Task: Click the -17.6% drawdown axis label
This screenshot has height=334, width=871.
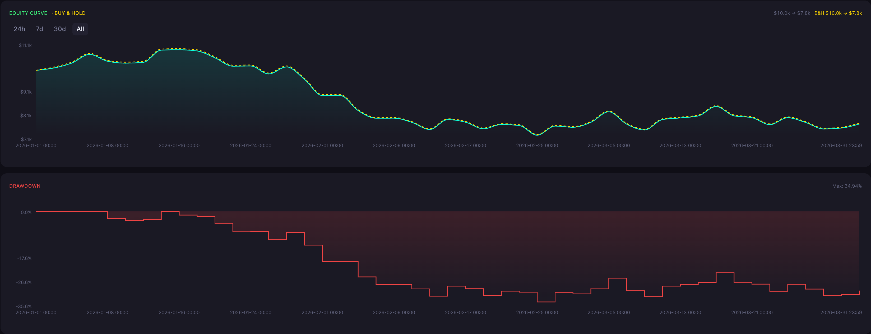Action: 24,258
